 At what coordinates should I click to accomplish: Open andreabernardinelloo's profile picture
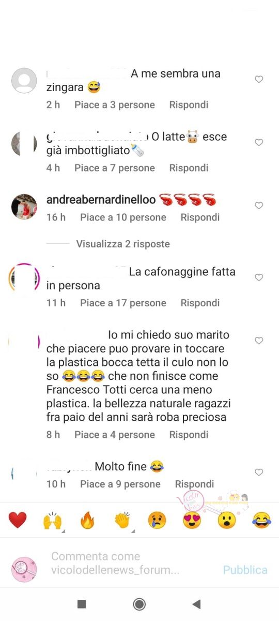click(24, 207)
